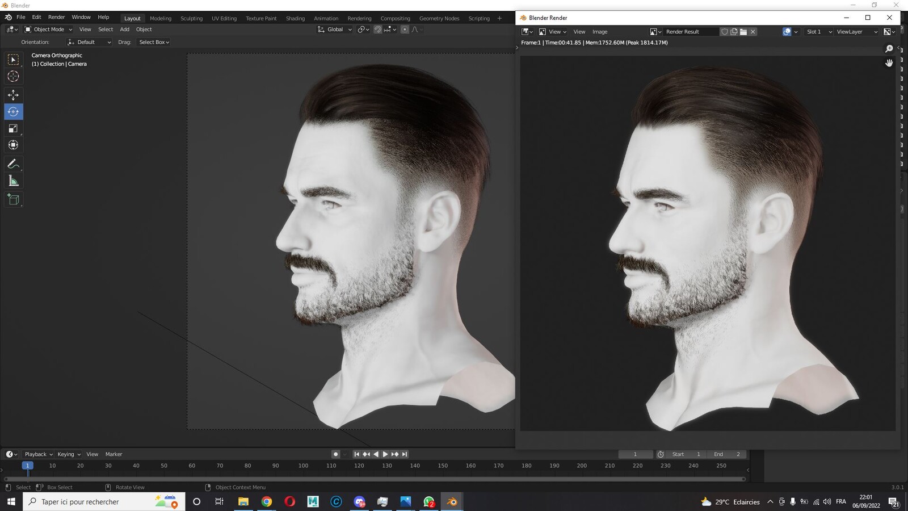Toggle auto keying record button
908x511 pixels.
click(x=335, y=454)
